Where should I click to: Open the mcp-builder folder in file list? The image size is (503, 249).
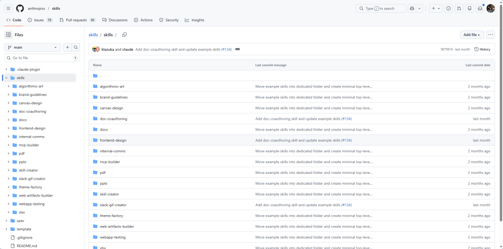pos(110,162)
